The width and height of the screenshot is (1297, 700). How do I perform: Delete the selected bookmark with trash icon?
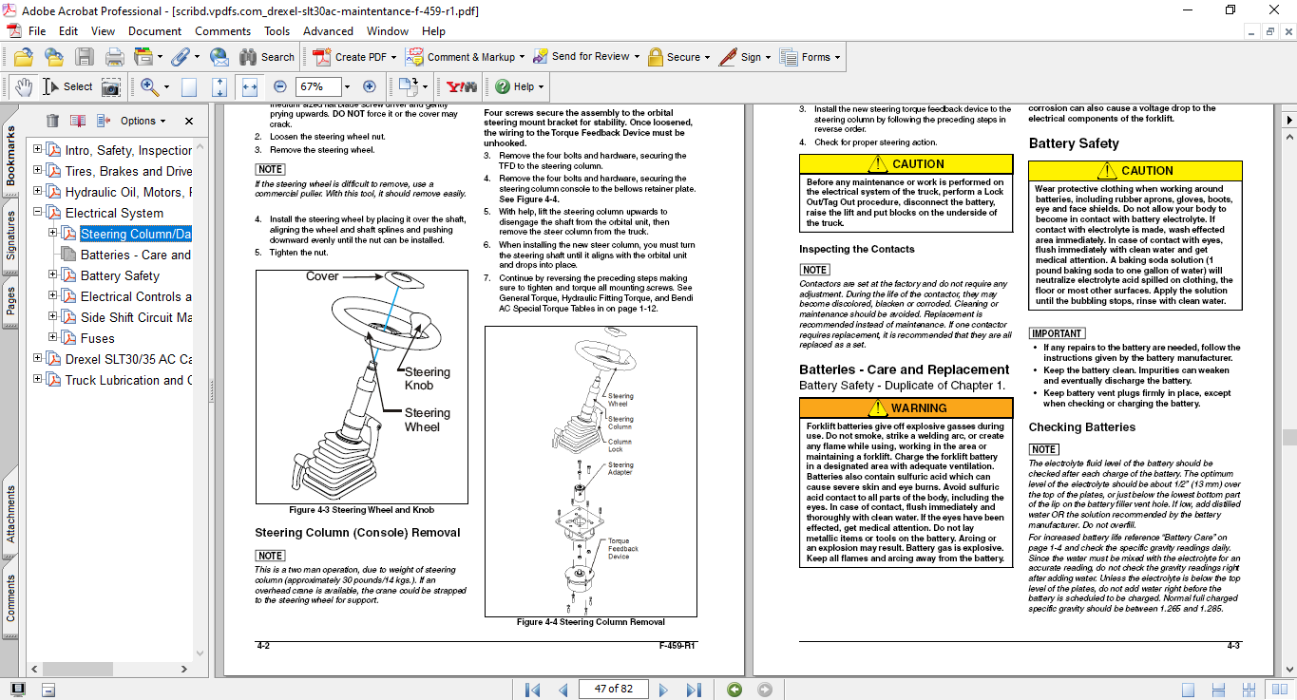(52, 122)
